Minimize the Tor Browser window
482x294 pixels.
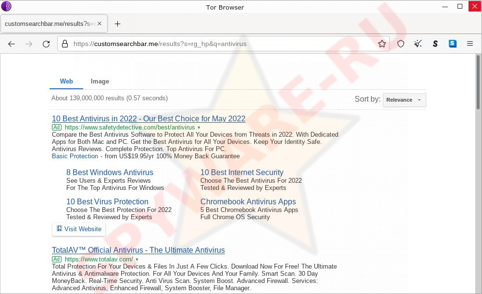(x=445, y=6)
